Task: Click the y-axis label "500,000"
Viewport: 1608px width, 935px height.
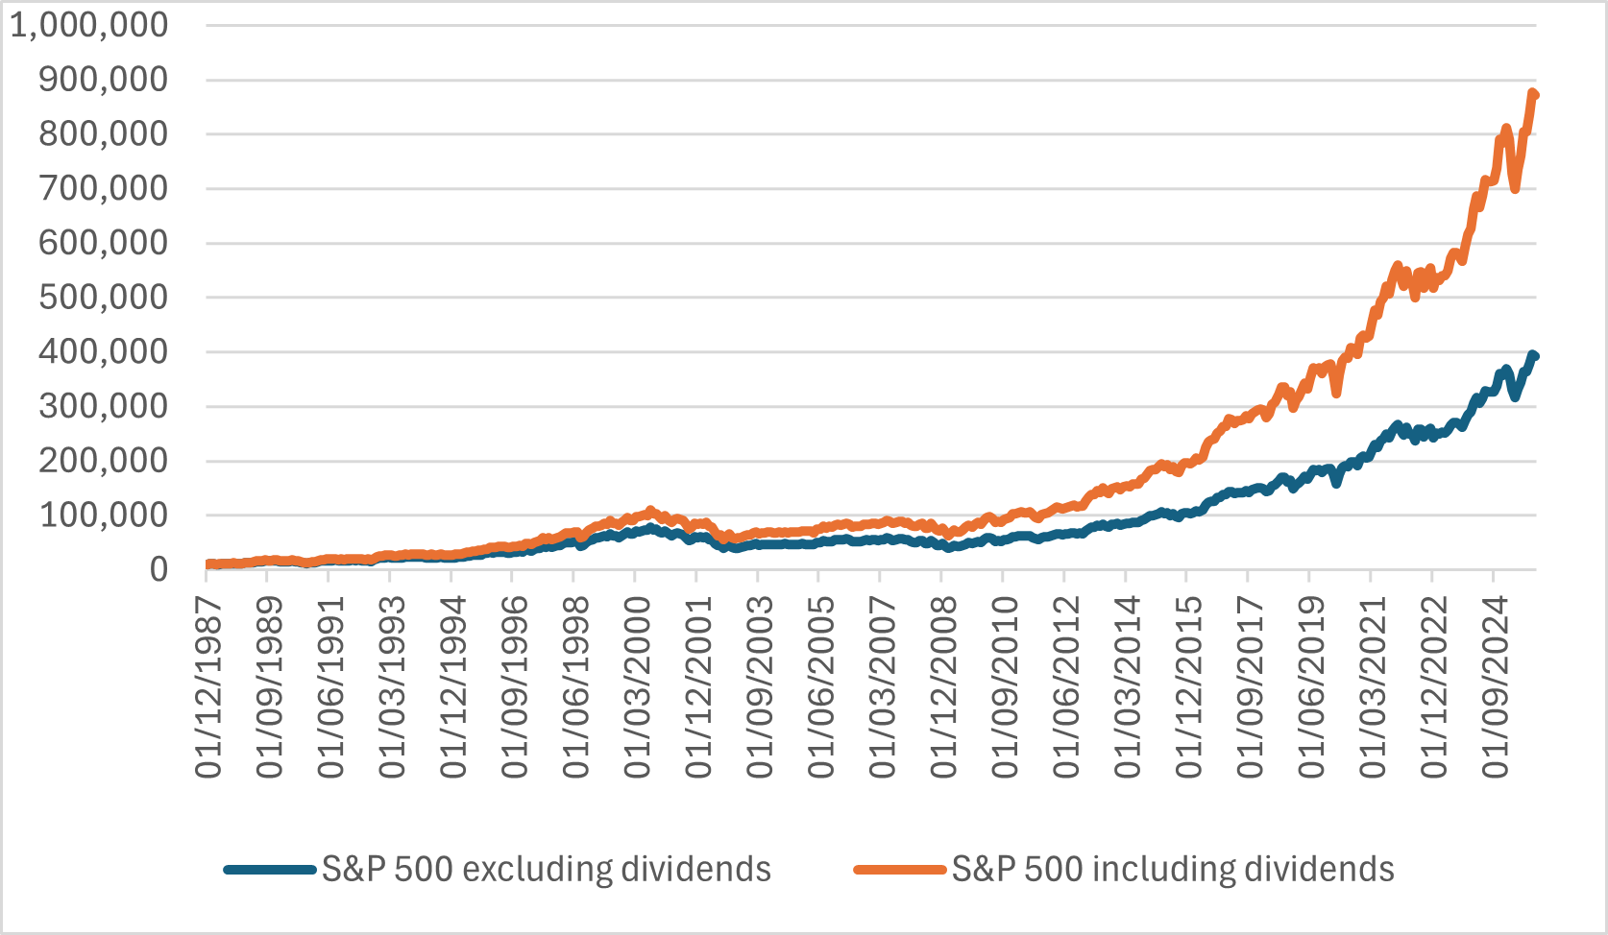Action: 104,298
